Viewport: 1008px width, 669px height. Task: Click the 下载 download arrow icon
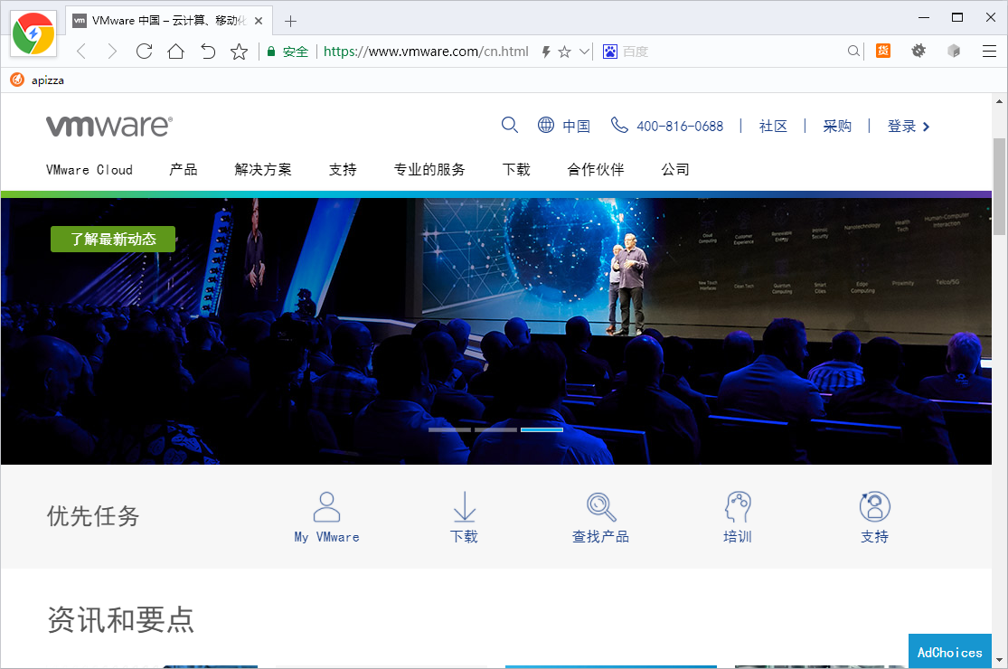[x=464, y=507]
